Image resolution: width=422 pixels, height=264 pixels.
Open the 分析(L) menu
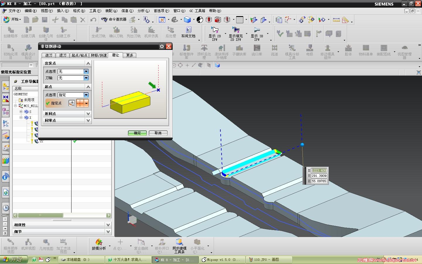[143, 11]
